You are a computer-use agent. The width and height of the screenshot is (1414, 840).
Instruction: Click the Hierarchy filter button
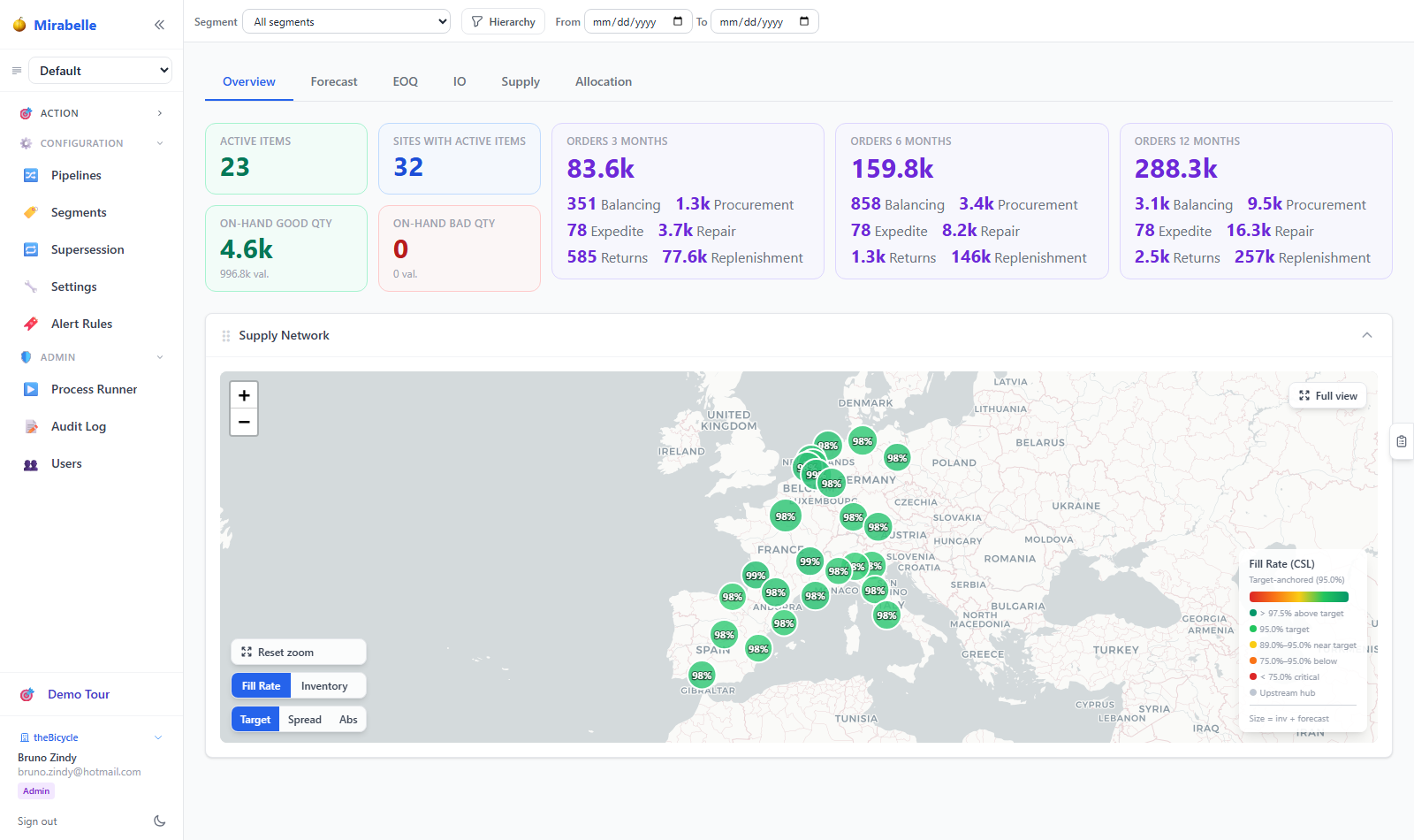click(503, 21)
